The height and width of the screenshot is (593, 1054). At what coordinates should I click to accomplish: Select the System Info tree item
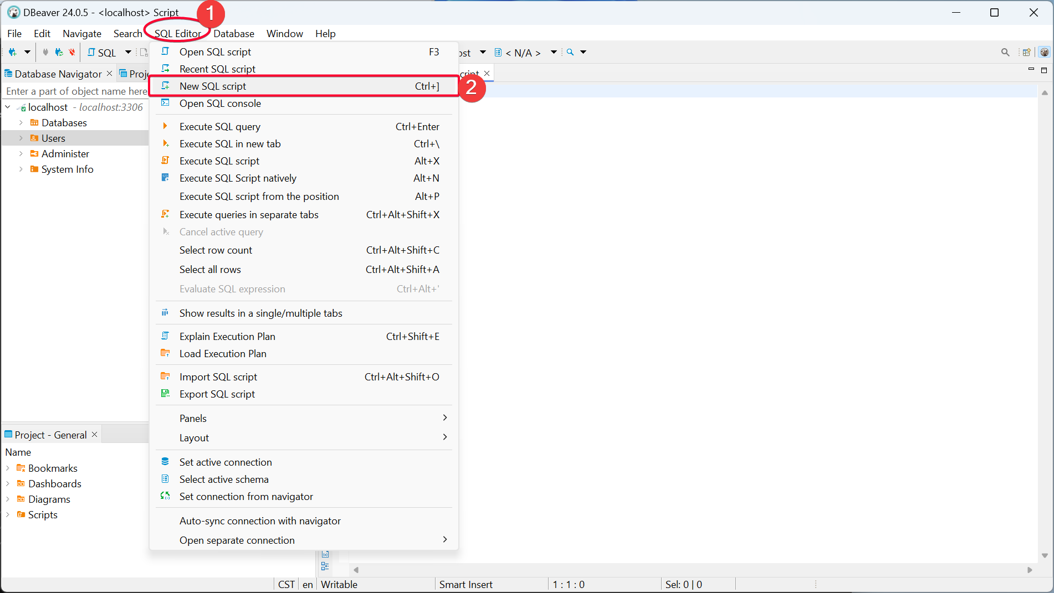[x=67, y=169]
